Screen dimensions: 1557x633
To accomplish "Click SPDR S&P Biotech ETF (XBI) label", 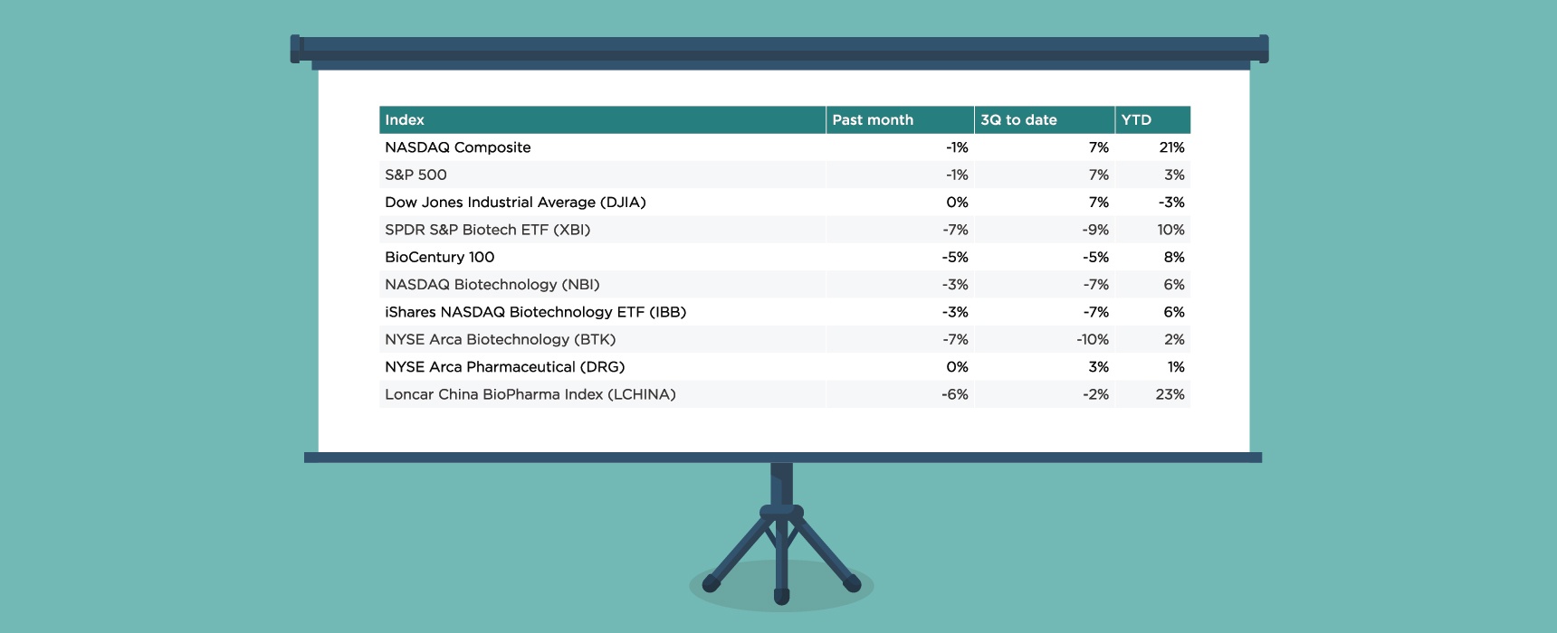I will (488, 230).
